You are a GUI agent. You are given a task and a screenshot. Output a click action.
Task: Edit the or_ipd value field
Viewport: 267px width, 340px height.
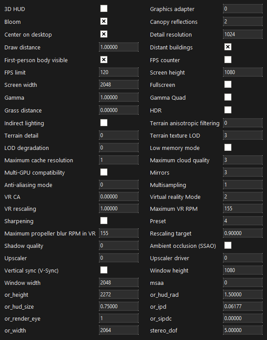tap(243, 306)
